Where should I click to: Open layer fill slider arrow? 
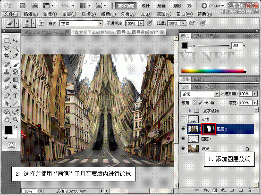(255, 103)
